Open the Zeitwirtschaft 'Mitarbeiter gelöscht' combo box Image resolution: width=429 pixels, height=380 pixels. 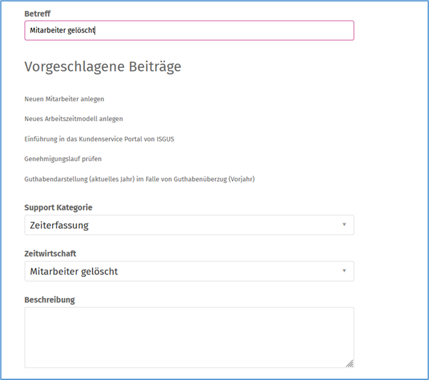(189, 271)
